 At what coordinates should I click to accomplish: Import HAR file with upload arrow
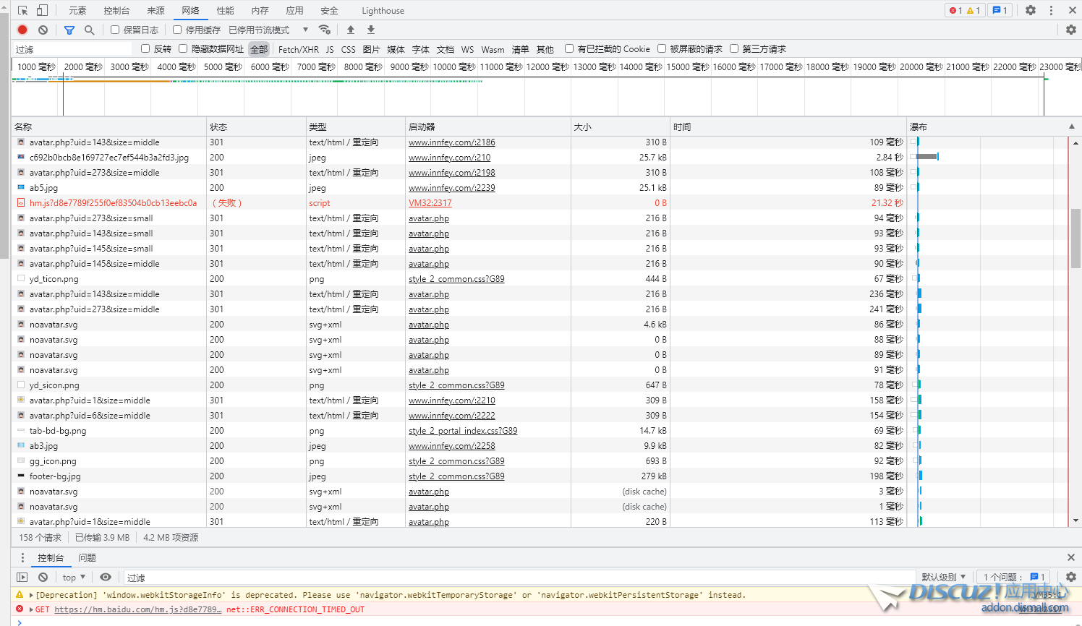(351, 30)
